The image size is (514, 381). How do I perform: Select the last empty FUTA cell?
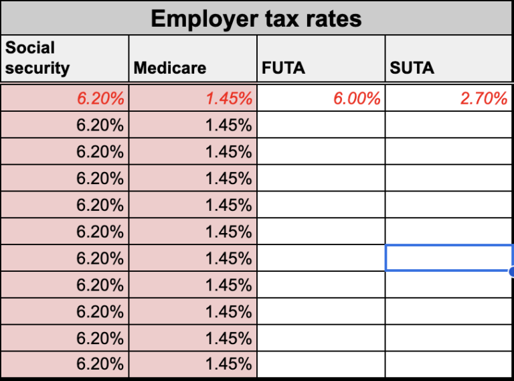pos(321,364)
